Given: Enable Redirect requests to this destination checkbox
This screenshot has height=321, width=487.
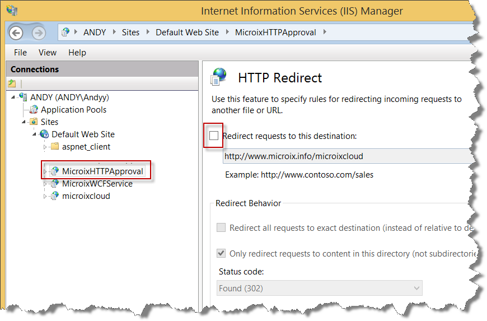Looking at the screenshot, I should [x=214, y=136].
